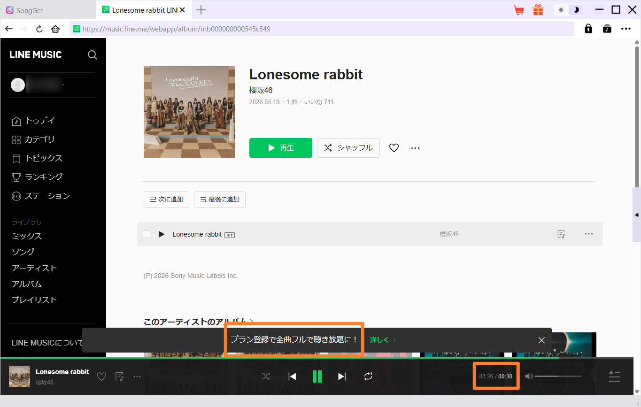Go back with the browser back arrow
This screenshot has height=407, width=641.
coord(9,29)
